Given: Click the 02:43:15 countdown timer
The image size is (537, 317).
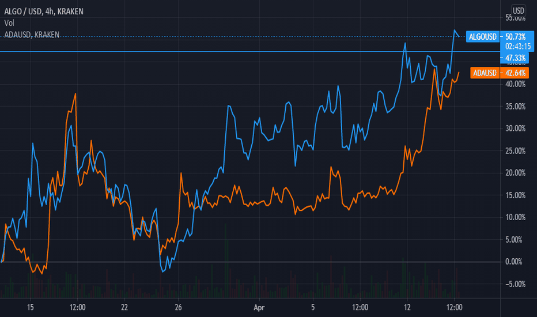Looking at the screenshot, I should [517, 46].
